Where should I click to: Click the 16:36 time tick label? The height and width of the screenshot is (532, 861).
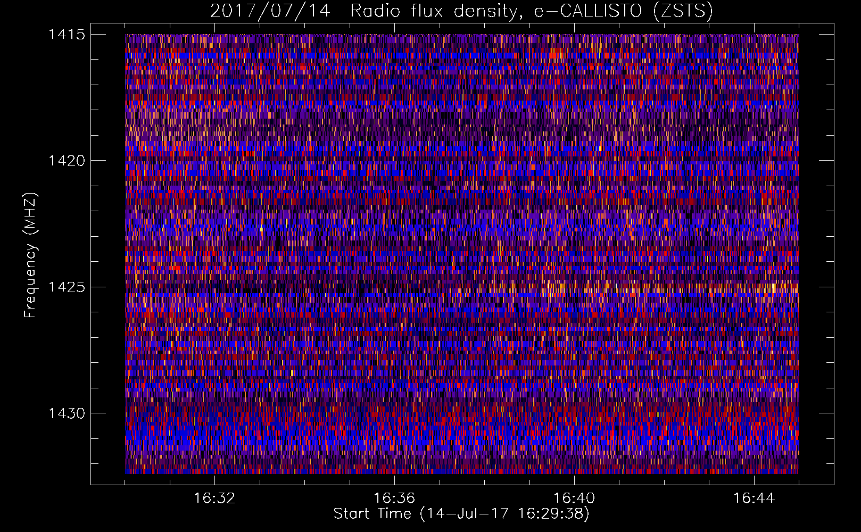click(x=394, y=498)
